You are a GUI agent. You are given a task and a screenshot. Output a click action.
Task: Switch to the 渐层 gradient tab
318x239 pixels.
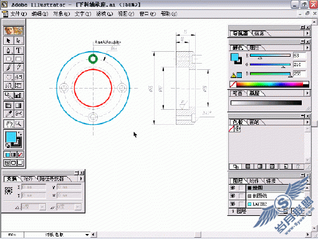coord(254,93)
